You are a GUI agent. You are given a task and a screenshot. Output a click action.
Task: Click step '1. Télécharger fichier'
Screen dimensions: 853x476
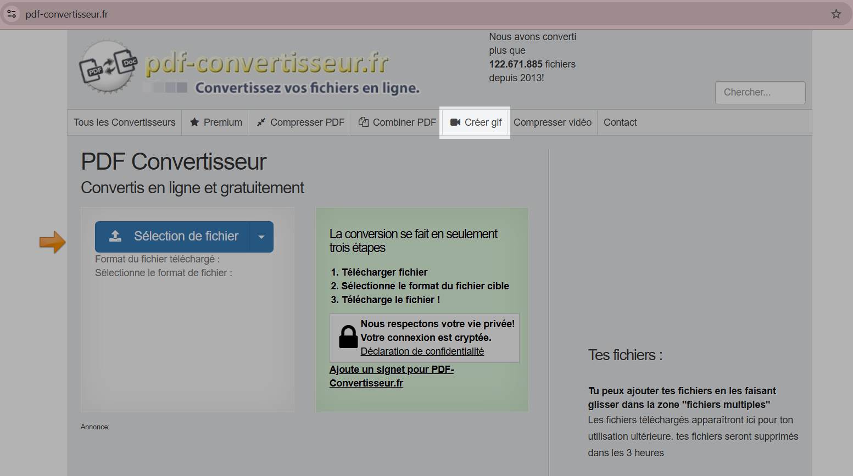pos(379,272)
